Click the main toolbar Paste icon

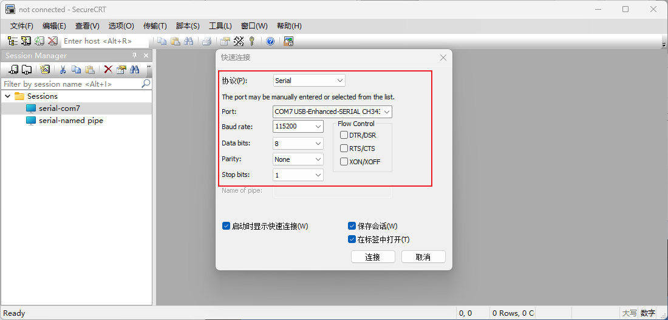pyautogui.click(x=175, y=41)
